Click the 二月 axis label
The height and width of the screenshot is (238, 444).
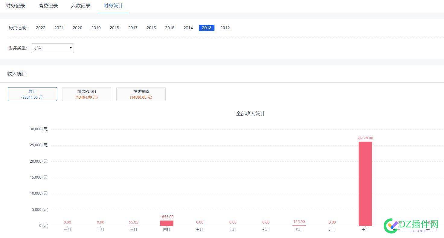pyautogui.click(x=100, y=230)
